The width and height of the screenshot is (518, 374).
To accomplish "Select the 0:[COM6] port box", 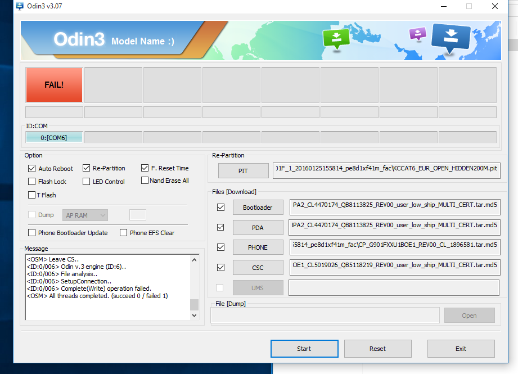I will (54, 137).
